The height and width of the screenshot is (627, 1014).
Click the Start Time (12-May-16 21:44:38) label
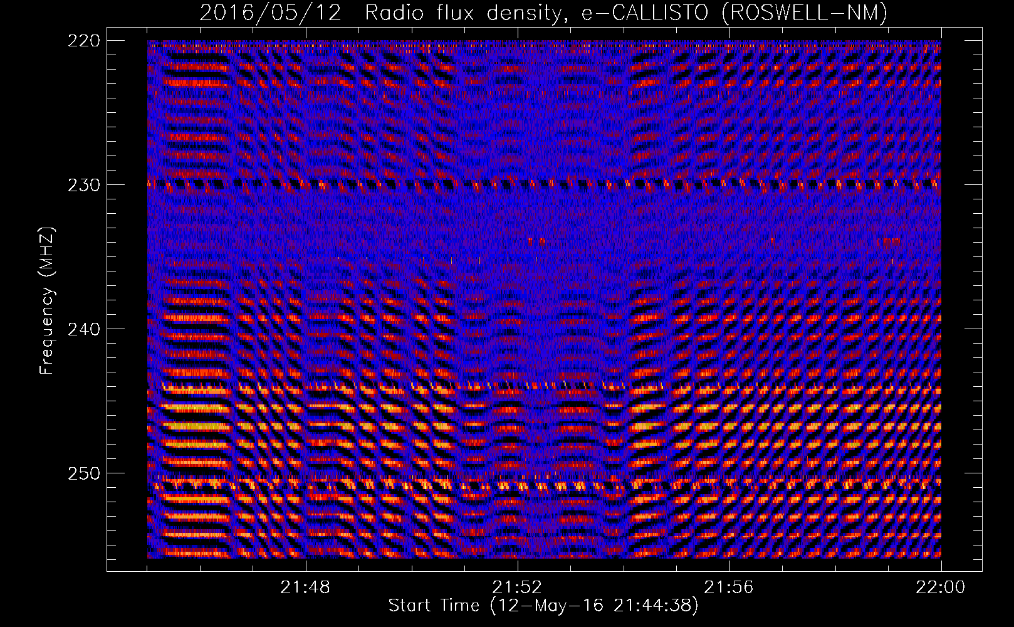[x=543, y=606]
